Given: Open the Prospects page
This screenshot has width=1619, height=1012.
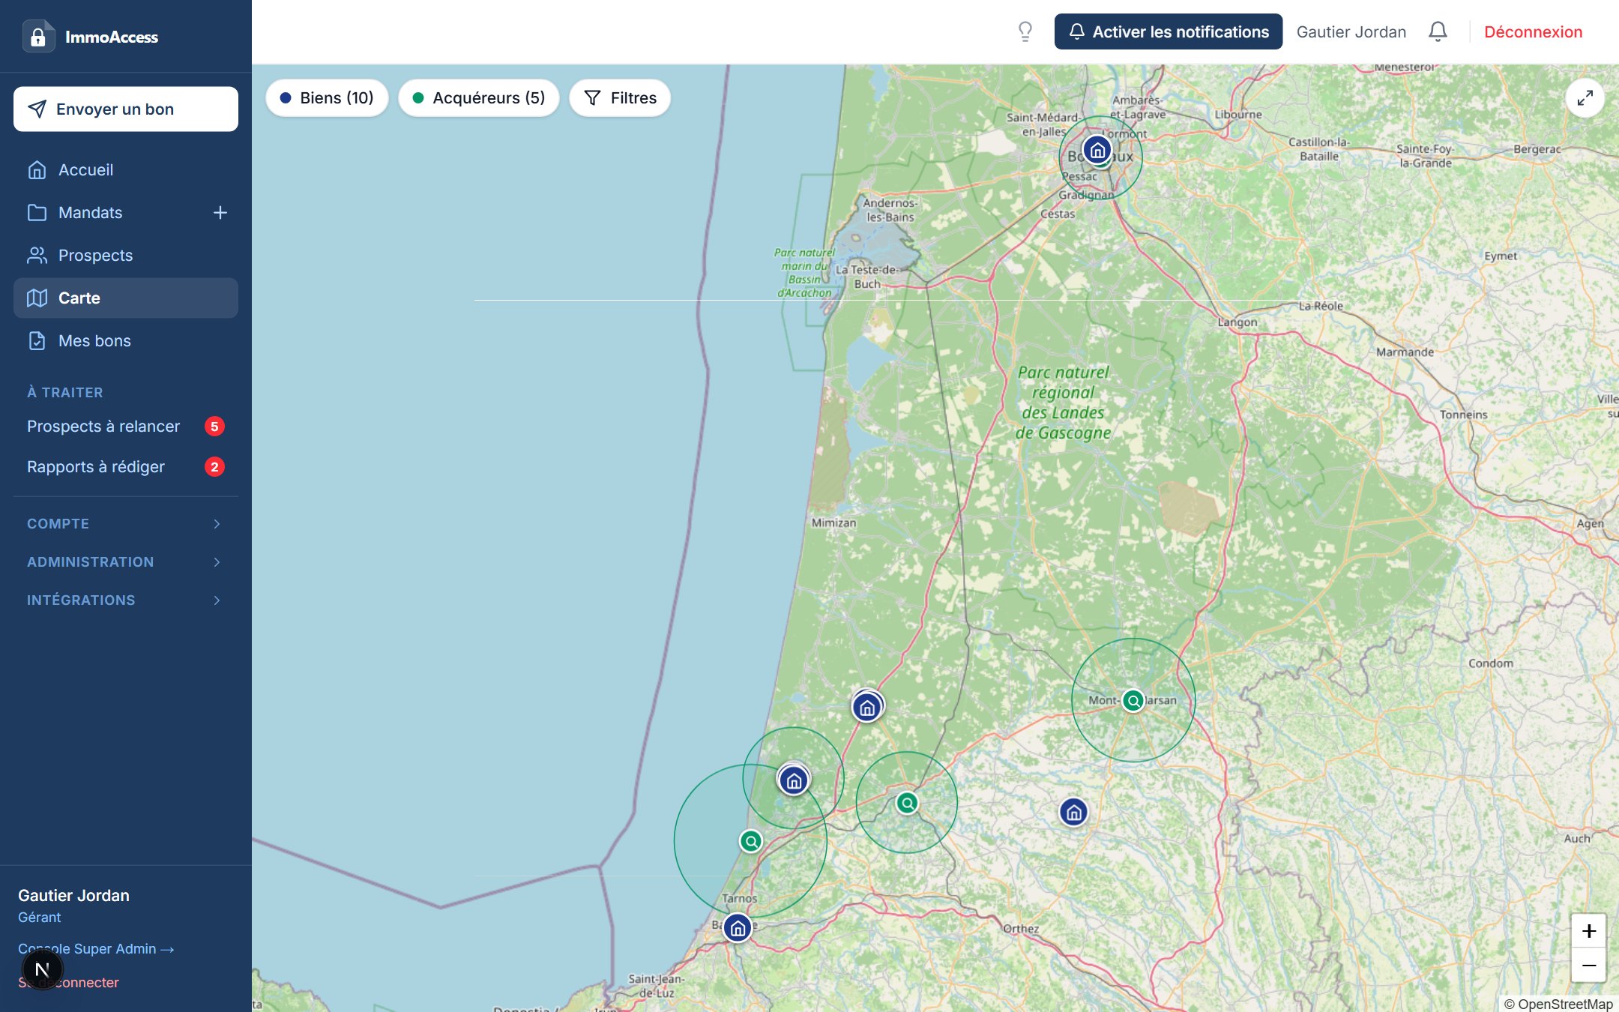Looking at the screenshot, I should 126,256.
